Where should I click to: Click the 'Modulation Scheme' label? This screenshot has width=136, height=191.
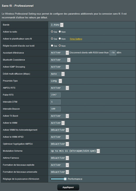point(13,151)
